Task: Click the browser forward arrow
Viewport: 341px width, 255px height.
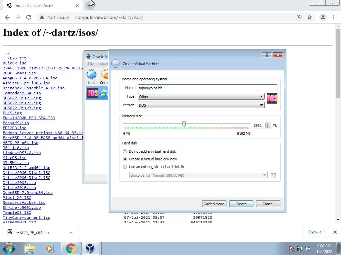Action: [18, 17]
